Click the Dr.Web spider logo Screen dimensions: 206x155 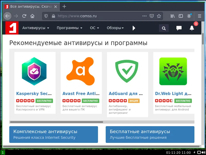pyautogui.click(x=173, y=71)
